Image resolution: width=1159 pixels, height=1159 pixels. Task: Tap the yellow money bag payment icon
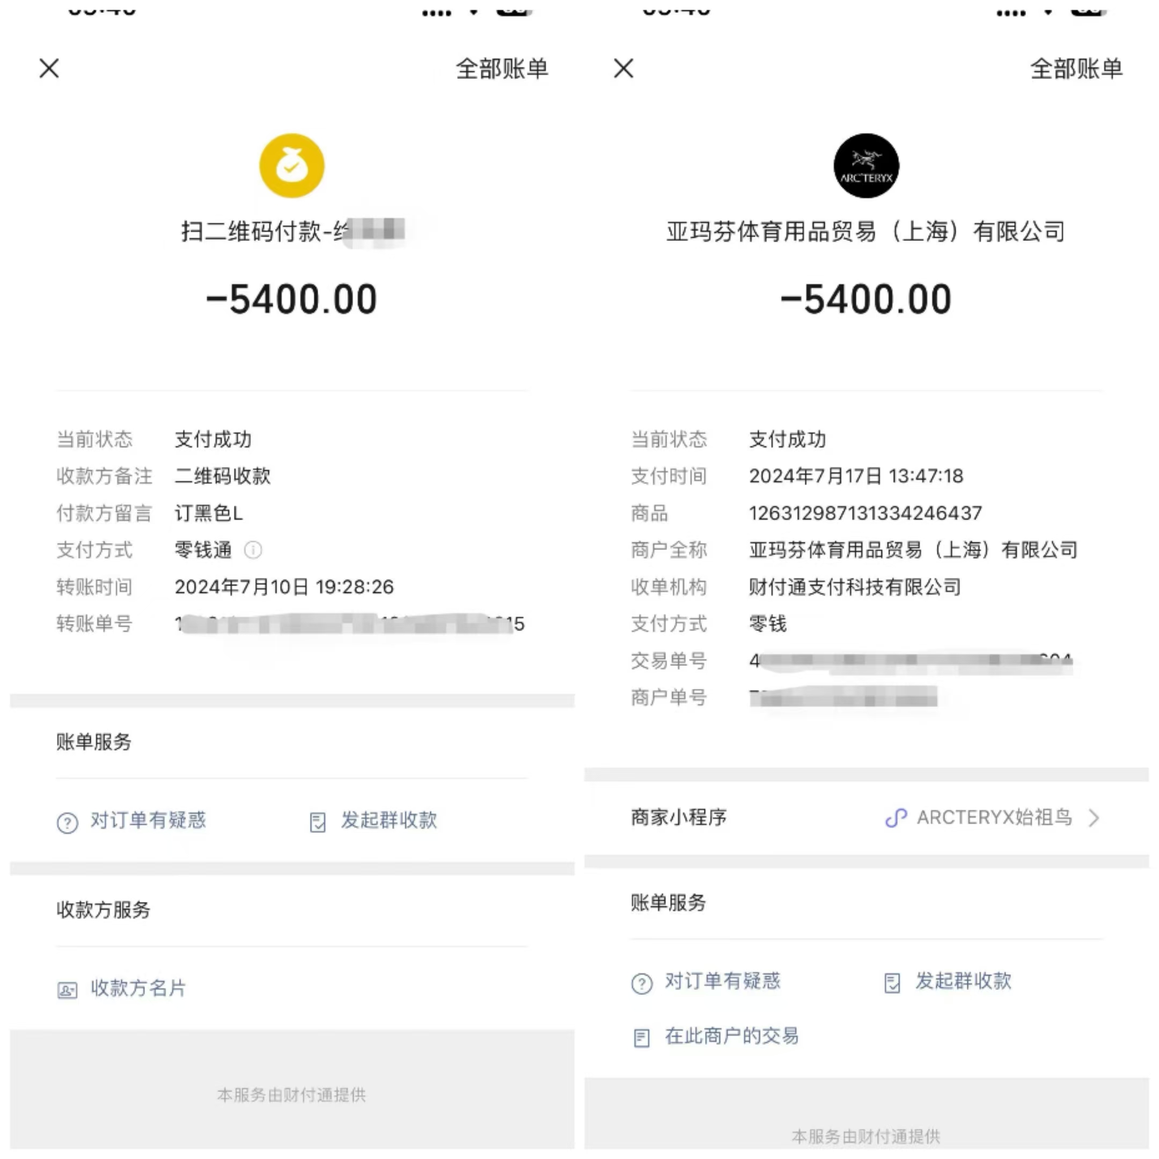[291, 166]
